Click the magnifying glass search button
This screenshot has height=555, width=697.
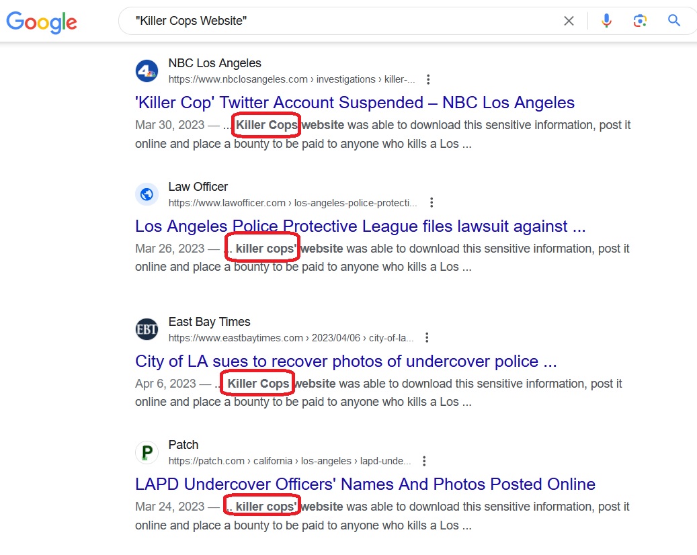click(x=674, y=20)
